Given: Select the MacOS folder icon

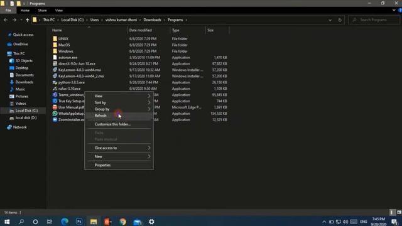Looking at the screenshot, I should 55,45.
